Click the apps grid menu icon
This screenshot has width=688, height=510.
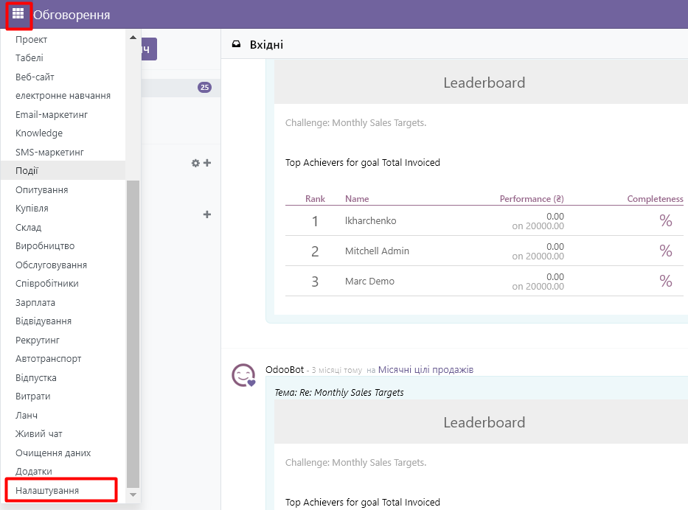click(x=18, y=14)
